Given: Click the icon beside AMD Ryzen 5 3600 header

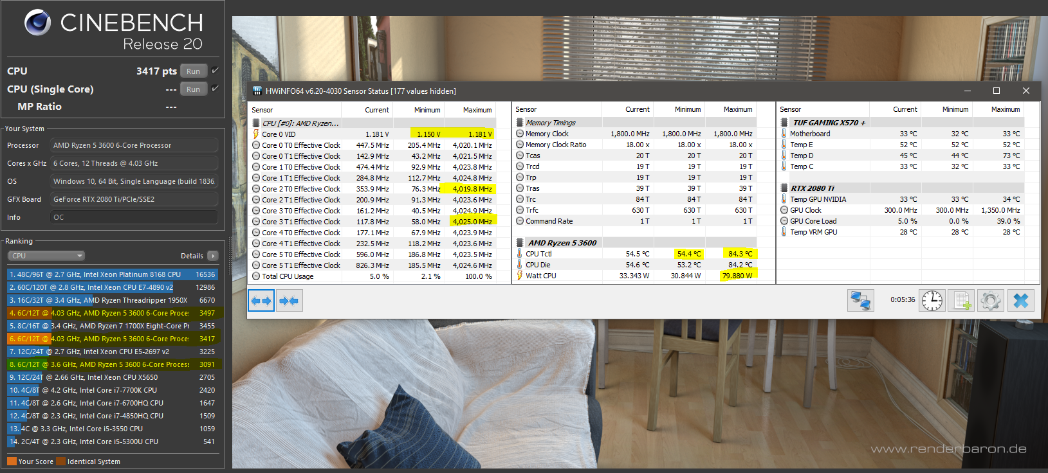Looking at the screenshot, I should pos(520,242).
